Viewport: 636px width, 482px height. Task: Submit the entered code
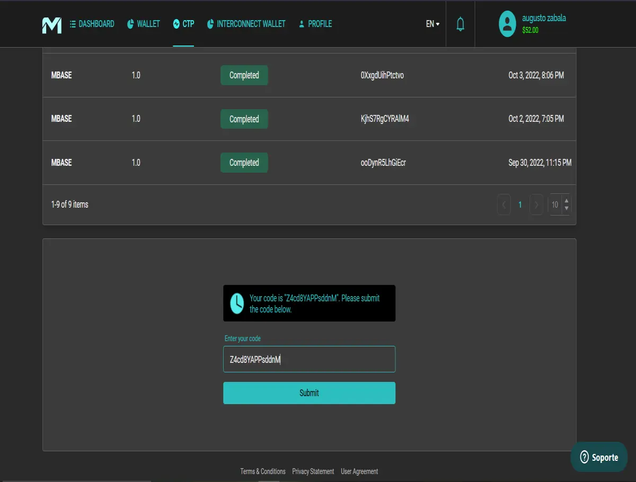click(x=310, y=393)
